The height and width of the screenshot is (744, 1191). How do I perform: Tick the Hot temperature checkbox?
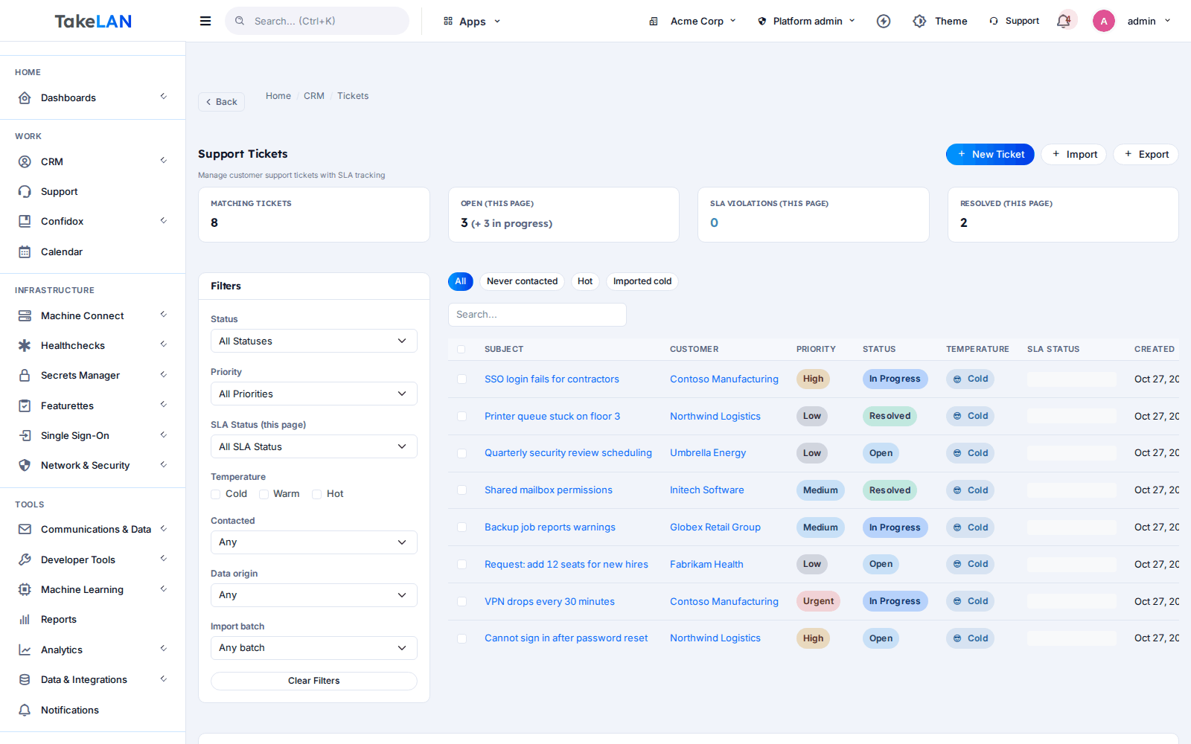click(316, 494)
